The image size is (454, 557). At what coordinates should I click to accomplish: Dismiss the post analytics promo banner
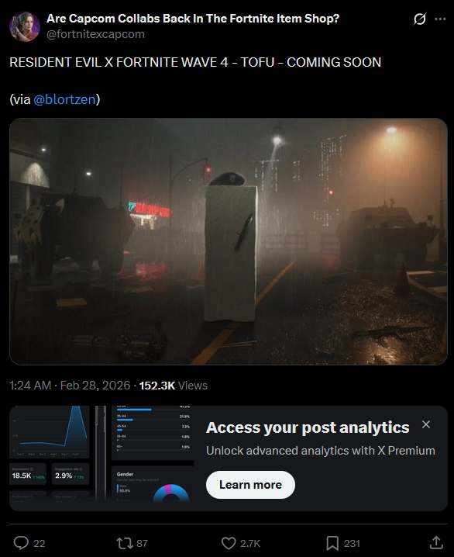click(426, 424)
